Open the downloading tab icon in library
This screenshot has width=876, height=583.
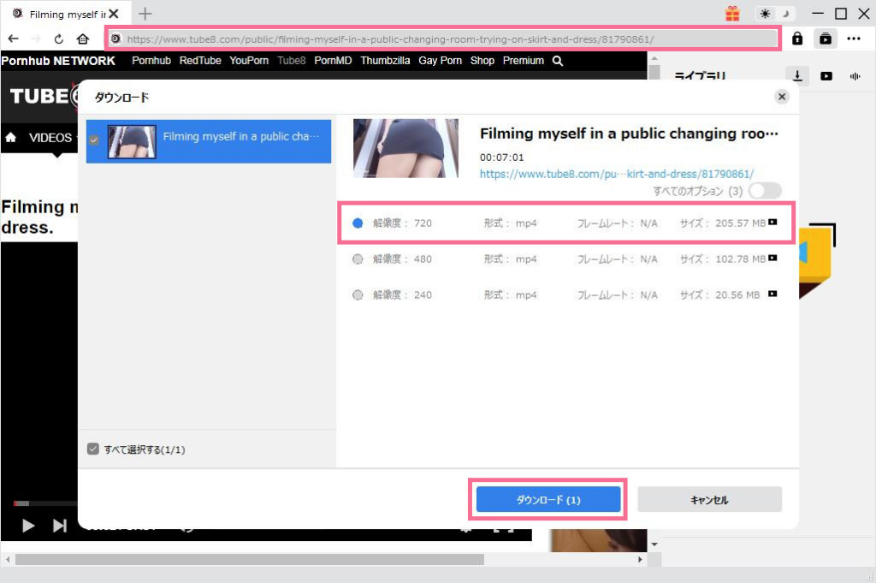pyautogui.click(x=797, y=76)
